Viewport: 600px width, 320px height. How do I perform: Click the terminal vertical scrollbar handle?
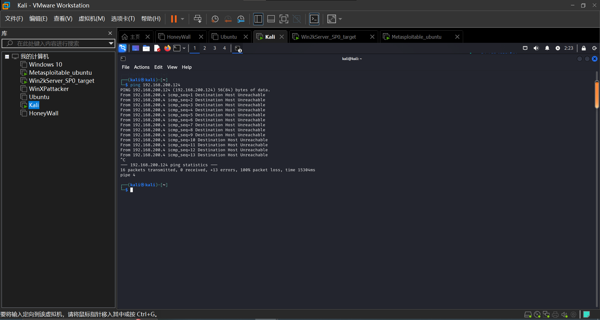pyautogui.click(x=597, y=94)
